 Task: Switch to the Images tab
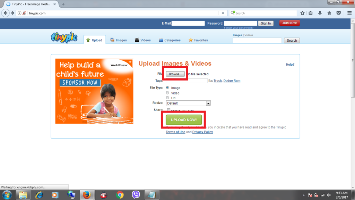coord(119,40)
